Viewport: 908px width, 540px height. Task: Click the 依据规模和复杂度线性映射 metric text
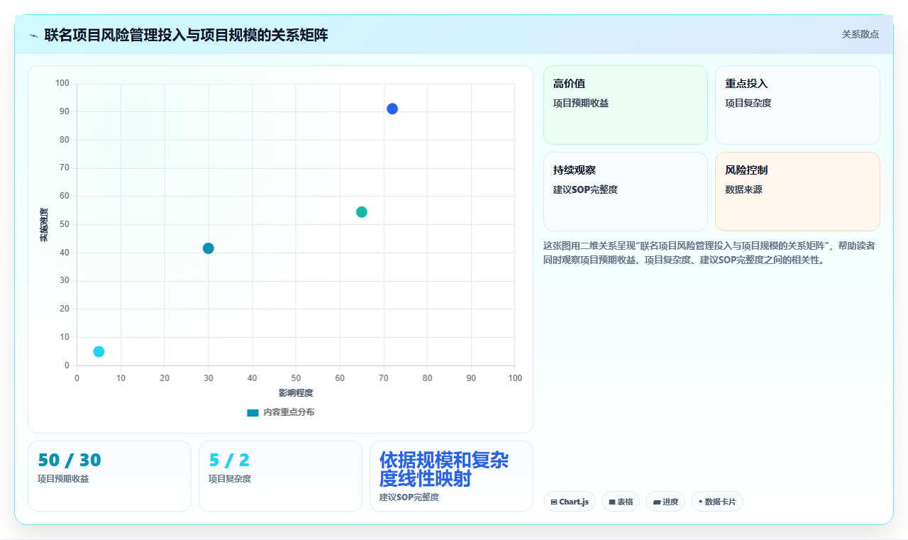point(444,469)
